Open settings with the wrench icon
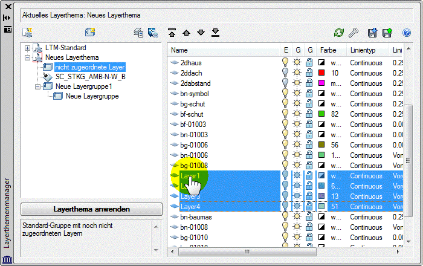 click(354, 33)
